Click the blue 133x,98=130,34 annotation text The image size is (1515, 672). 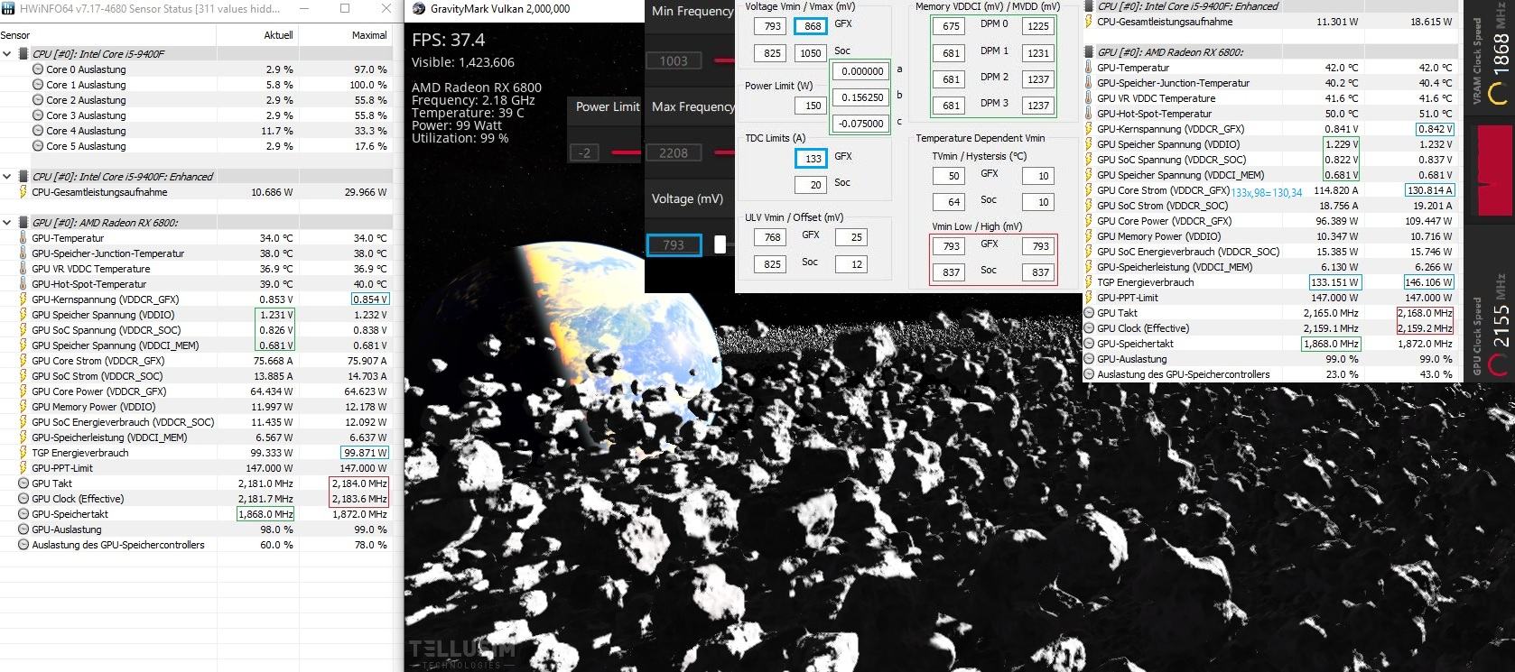pyautogui.click(x=1267, y=192)
